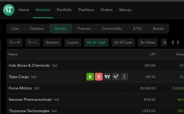The width and height of the screenshot is (184, 114).
Task: Open Senores Pharmaceuticals stock
Action: [30, 100]
